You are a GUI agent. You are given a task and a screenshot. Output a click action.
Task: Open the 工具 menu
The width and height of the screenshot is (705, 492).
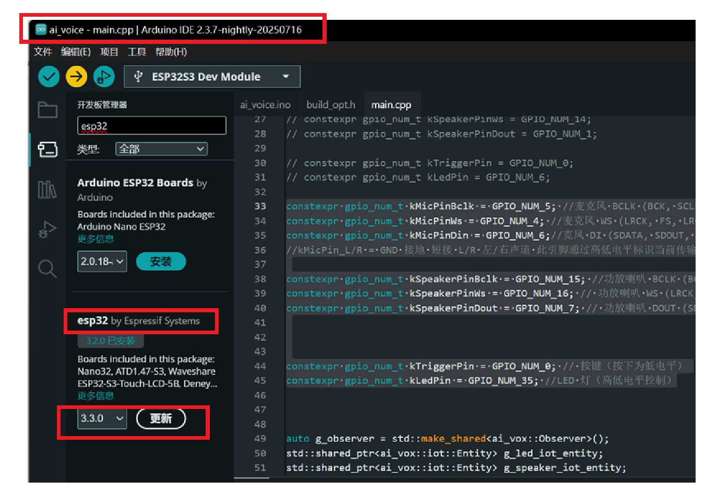click(x=137, y=52)
